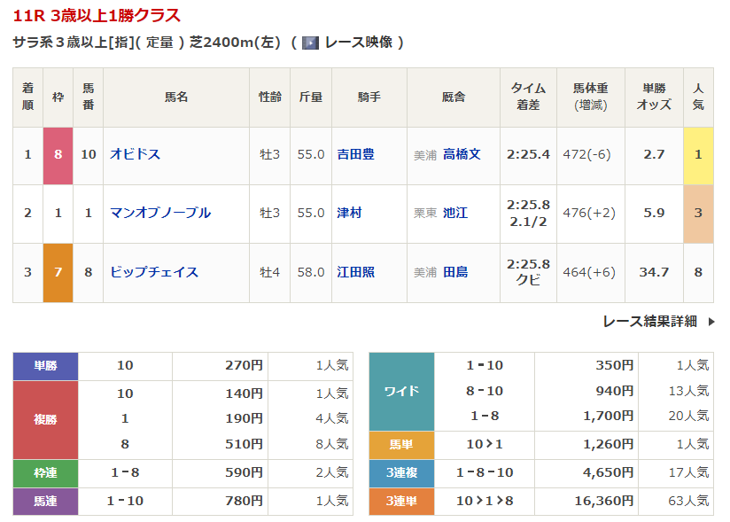This screenshot has height=522, width=730.
Task: Click the 馬連 bet type label
Action: tap(46, 502)
